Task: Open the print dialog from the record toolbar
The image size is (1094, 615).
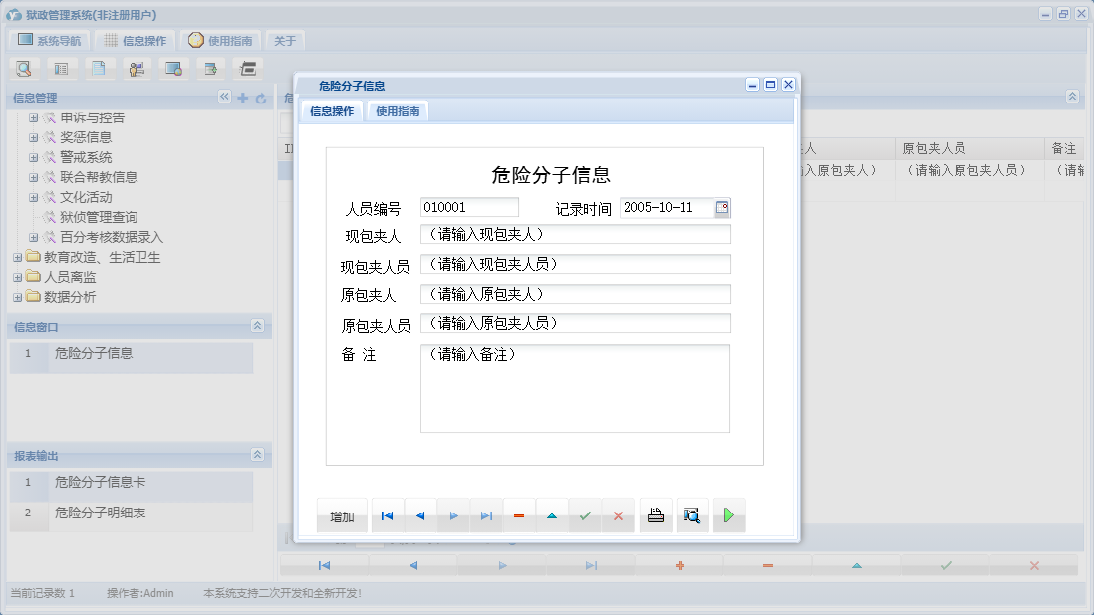Action: pyautogui.click(x=655, y=515)
